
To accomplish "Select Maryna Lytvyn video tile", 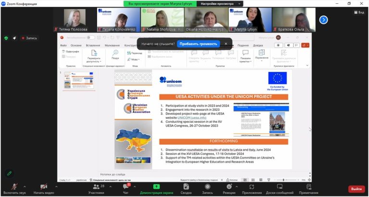I will tap(250, 20).
